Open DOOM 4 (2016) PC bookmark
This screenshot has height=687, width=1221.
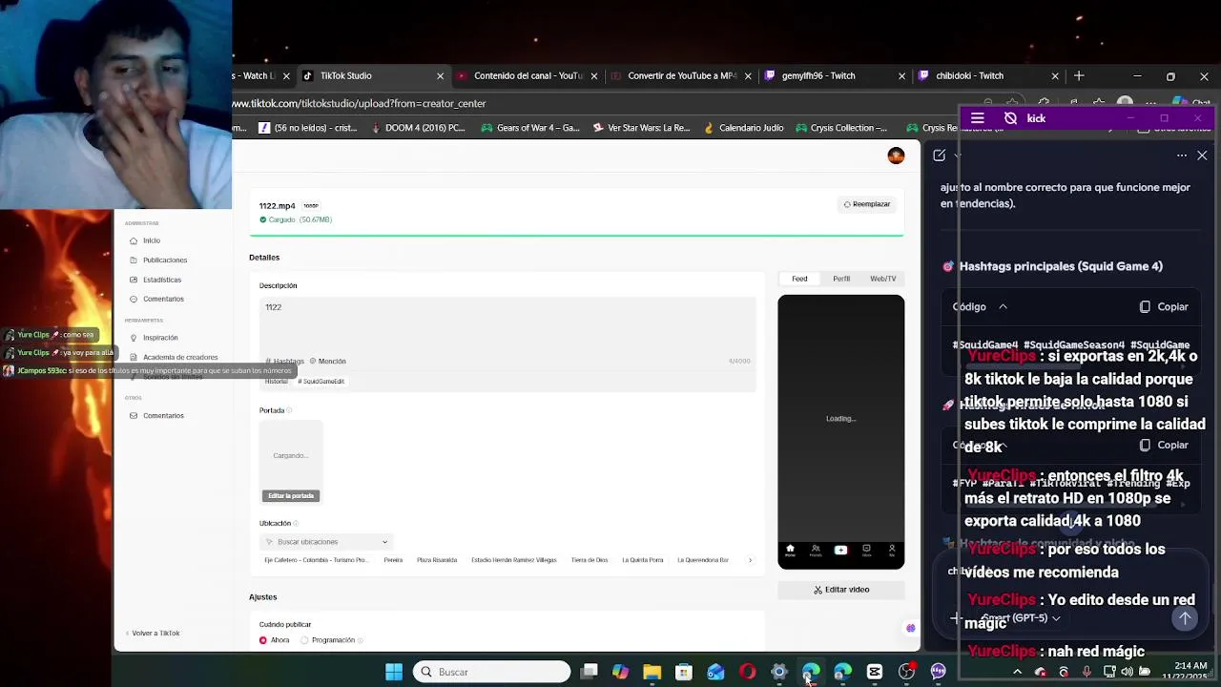tap(418, 127)
